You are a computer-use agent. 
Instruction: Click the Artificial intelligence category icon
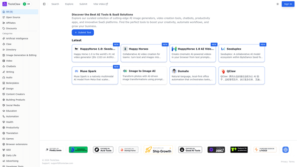pos(4,39)
